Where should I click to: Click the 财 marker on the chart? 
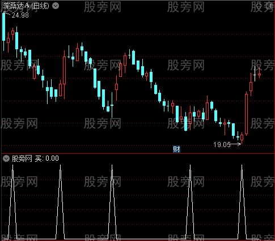(x=176, y=149)
